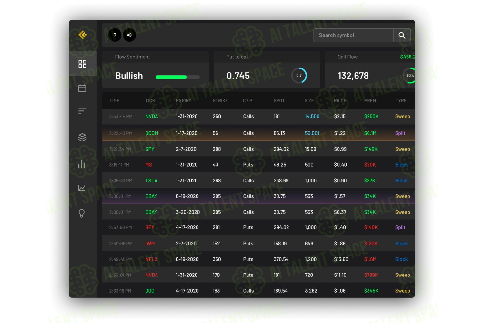Sort by the STRIKE column header

coord(220,101)
